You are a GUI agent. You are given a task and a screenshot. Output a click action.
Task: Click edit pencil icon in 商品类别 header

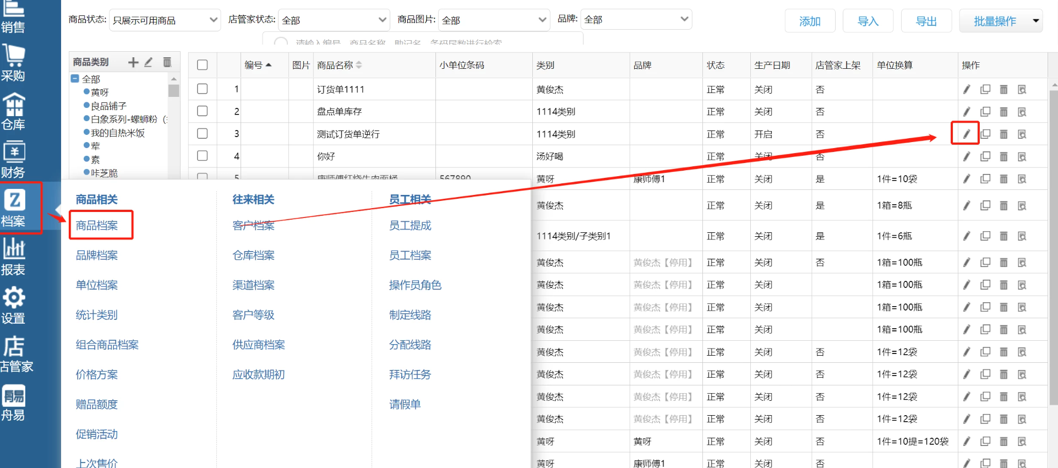[x=149, y=62]
